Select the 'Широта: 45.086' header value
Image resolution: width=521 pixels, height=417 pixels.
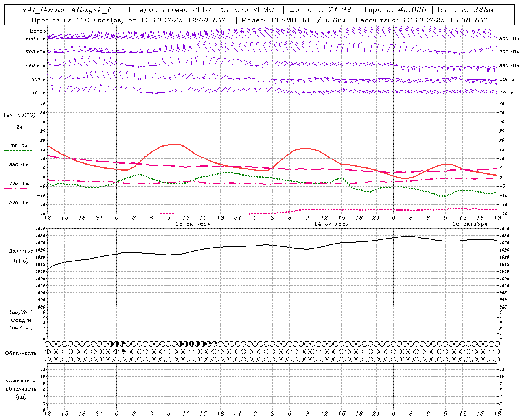point(394,10)
